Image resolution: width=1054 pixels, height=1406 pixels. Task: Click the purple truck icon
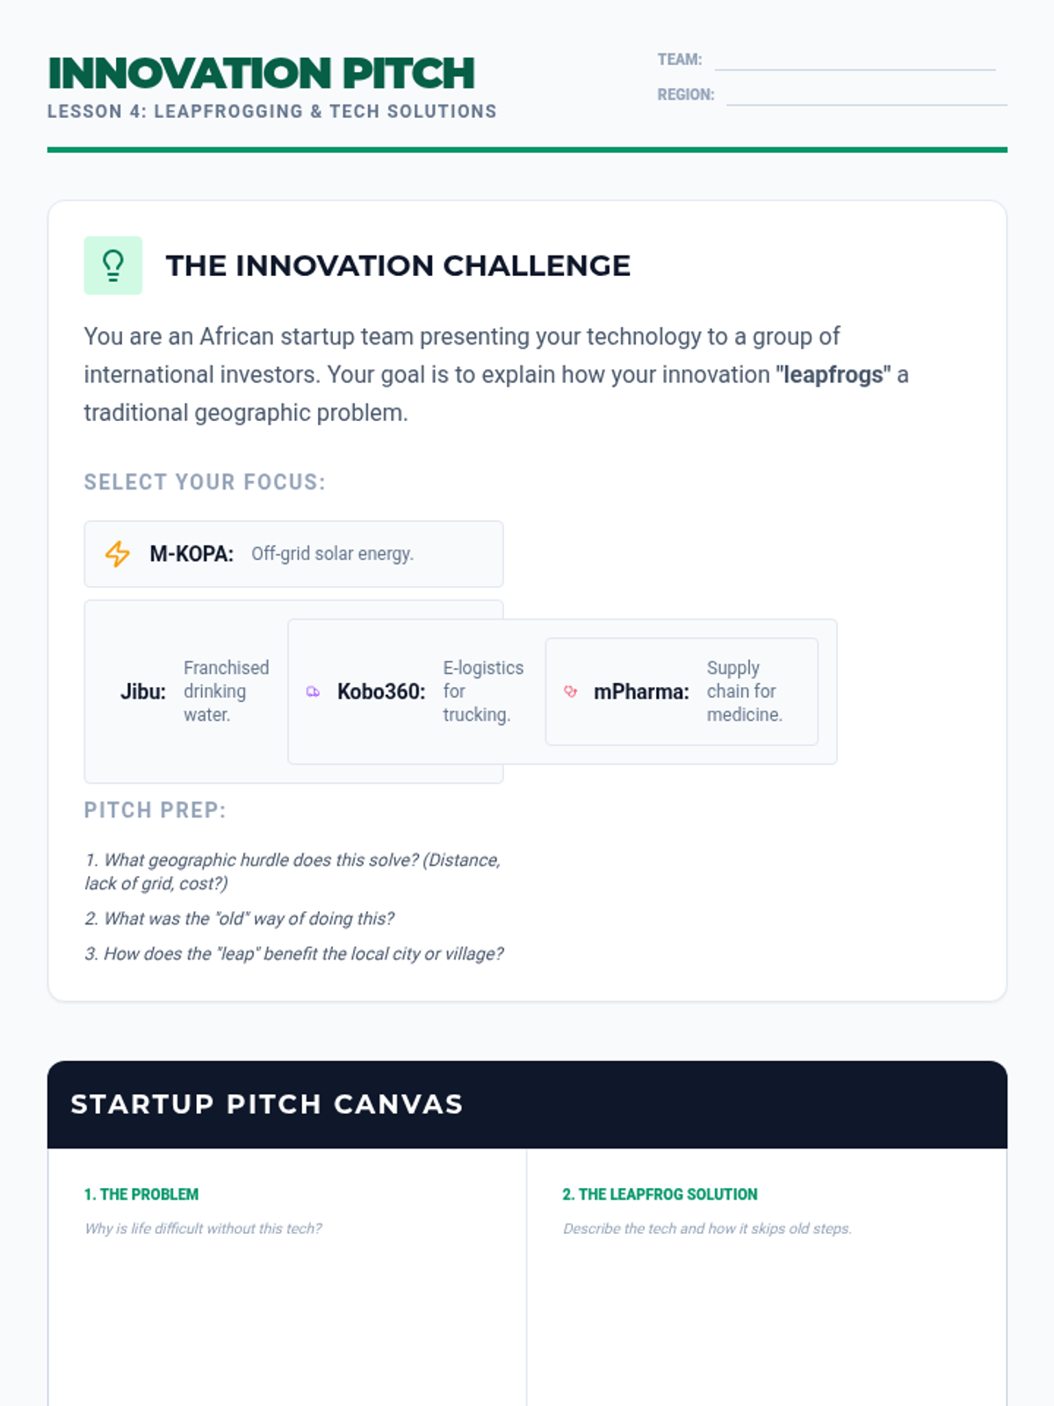pos(313,692)
